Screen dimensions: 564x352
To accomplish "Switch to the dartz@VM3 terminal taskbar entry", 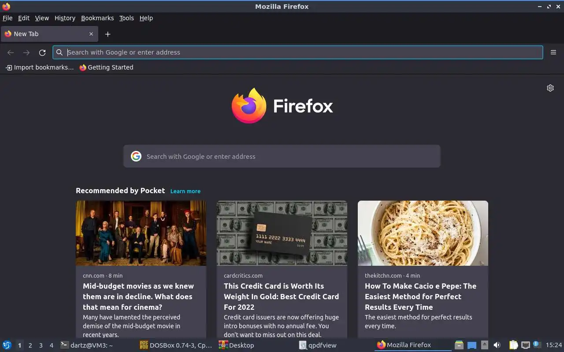I will (x=97, y=345).
